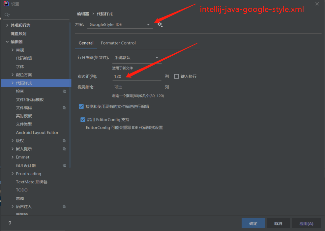Toggle 启用 EditorConfig 支持 checkbox
The height and width of the screenshot is (231, 325).
point(83,120)
